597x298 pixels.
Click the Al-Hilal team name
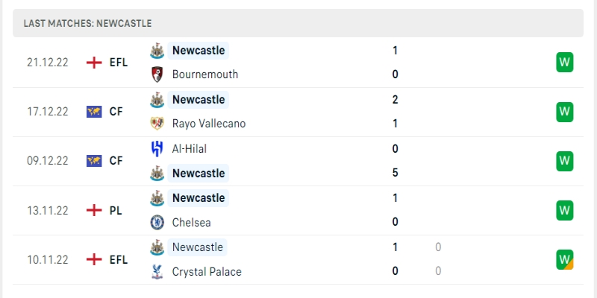tap(190, 148)
